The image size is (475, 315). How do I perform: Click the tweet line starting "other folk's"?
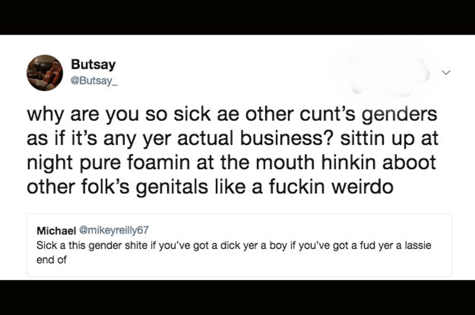pos(210,187)
